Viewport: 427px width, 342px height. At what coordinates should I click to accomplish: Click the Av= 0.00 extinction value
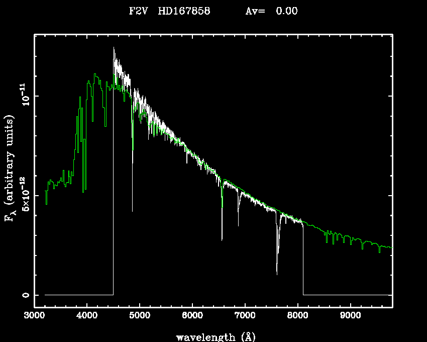(x=271, y=11)
